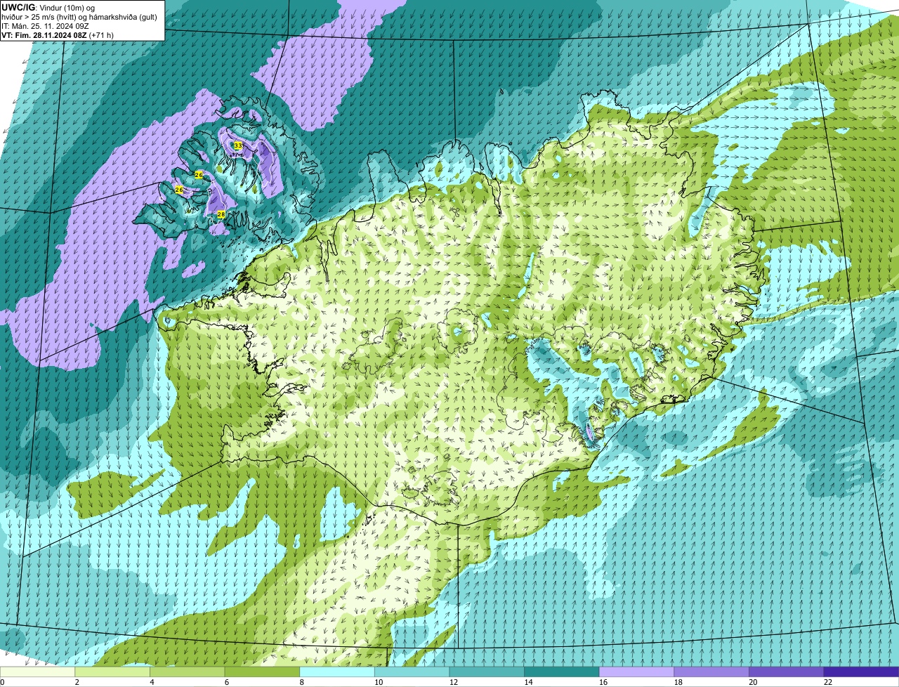Pick the medium teal 12–14 m/s legend swatch

487,672
